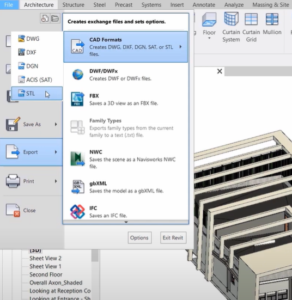
Task: Open the Analyze ribbon tab
Action: point(234,4)
